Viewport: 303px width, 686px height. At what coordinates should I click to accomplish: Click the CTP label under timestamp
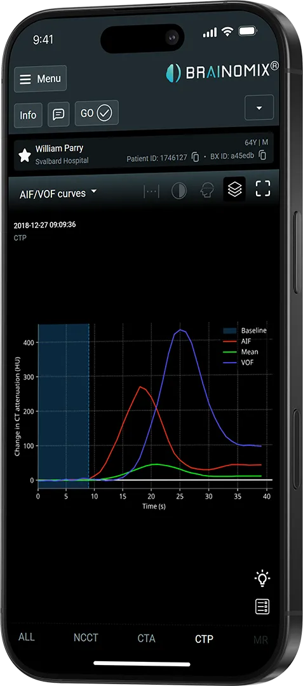(x=20, y=238)
